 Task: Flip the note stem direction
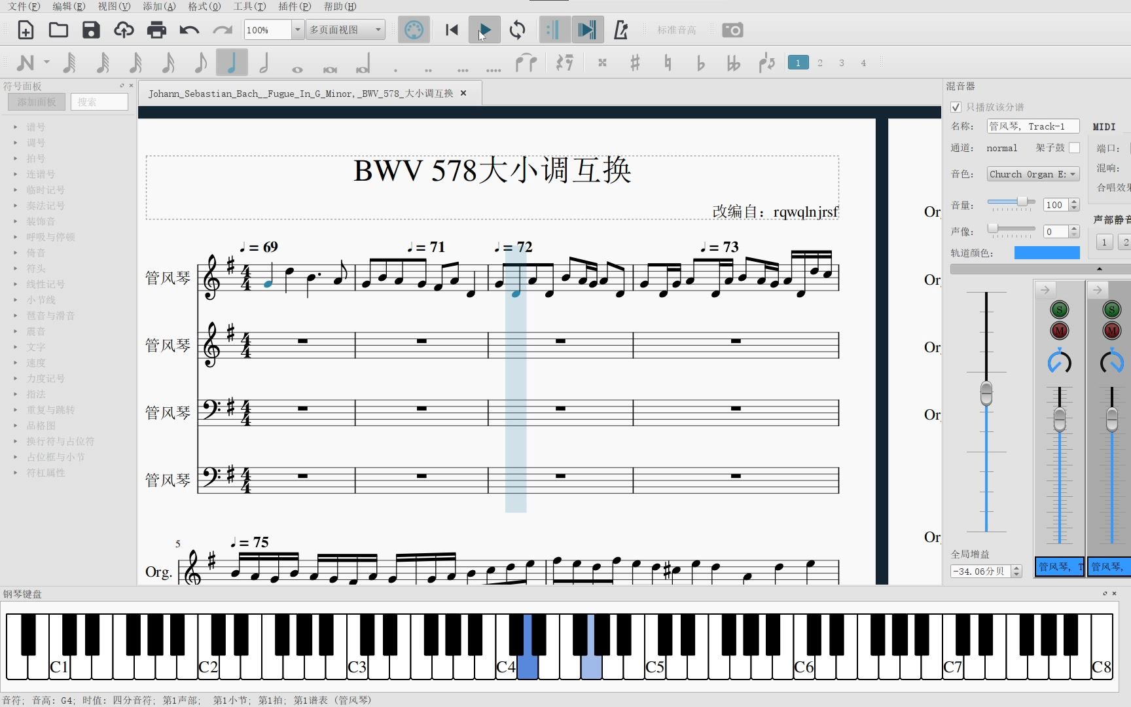[x=766, y=63]
